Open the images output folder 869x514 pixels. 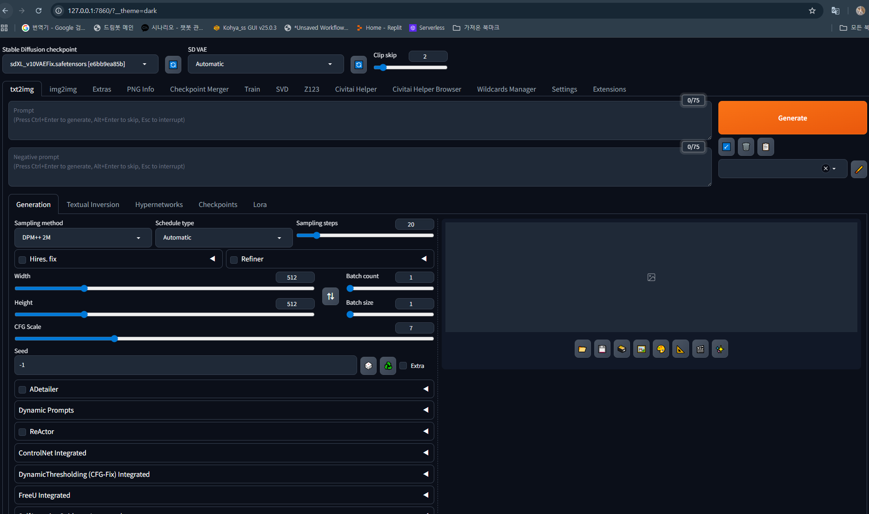[x=583, y=349]
